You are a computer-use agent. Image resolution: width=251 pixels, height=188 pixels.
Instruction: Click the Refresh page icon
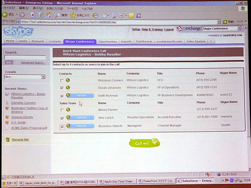click(41, 15)
